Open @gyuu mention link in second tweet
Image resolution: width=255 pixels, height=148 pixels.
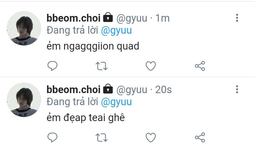(x=116, y=102)
